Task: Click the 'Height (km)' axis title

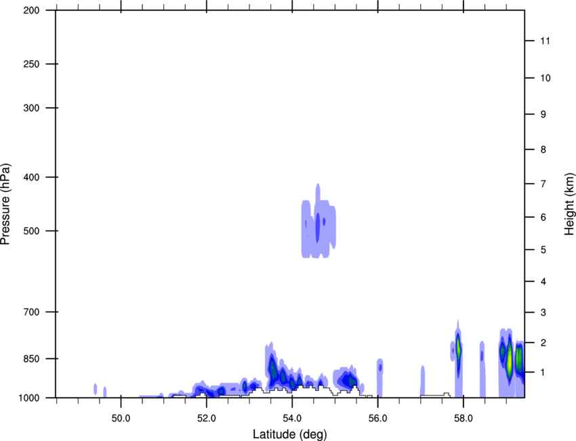Action: pyautogui.click(x=569, y=204)
